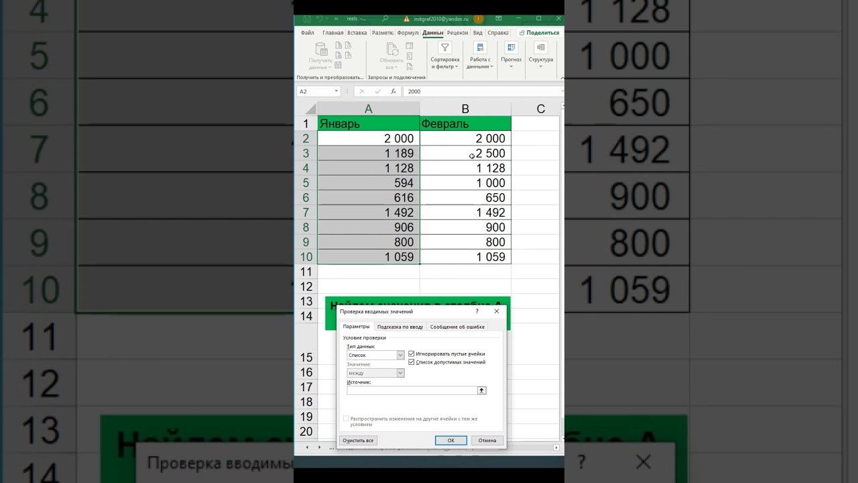Click into the Источник input field
Viewport: 858px width, 483px height.
point(412,390)
